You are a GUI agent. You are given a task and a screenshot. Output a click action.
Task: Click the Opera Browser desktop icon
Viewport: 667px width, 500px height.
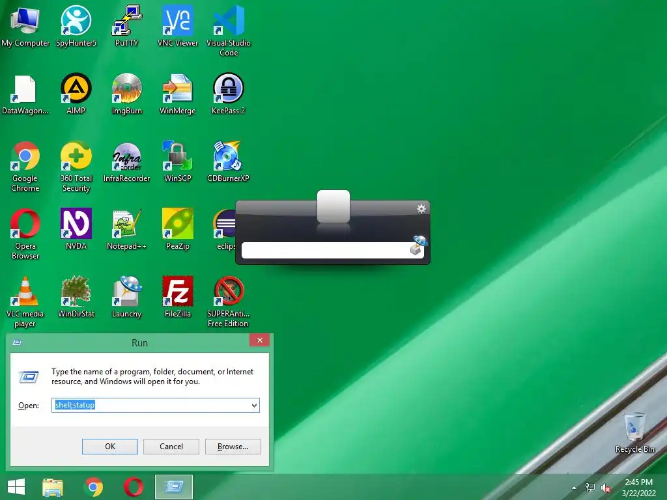tap(25, 234)
